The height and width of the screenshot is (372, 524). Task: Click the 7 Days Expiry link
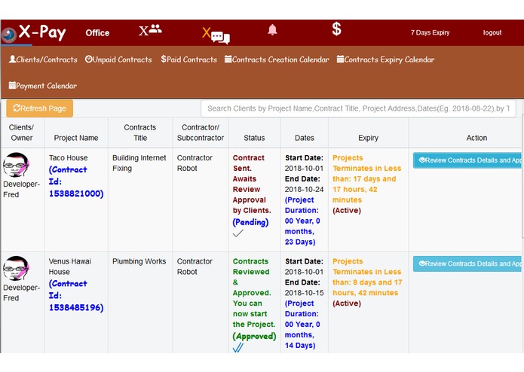pos(430,32)
